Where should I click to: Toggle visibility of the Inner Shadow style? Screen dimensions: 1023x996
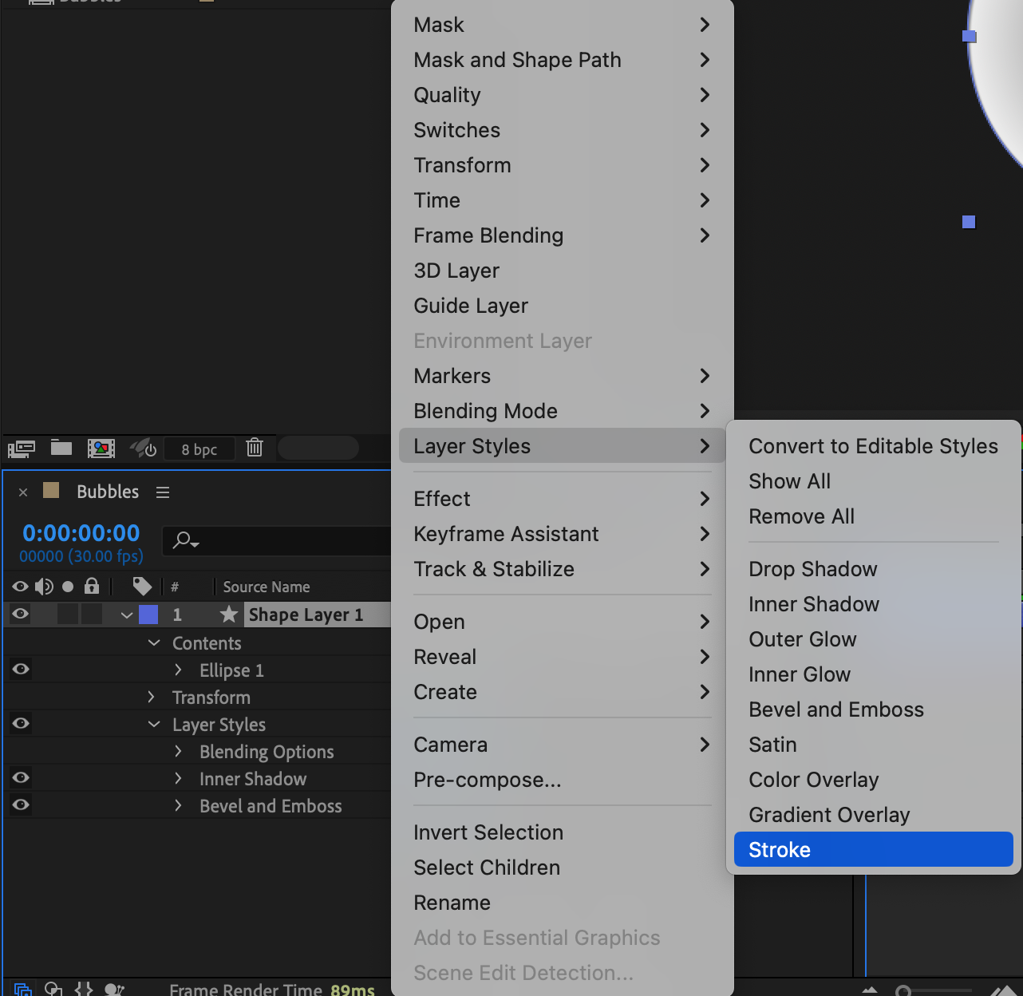click(x=21, y=778)
